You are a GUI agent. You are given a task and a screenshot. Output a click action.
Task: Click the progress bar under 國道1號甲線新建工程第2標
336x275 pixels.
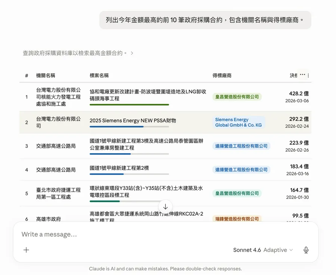pyautogui.click(x=129, y=174)
